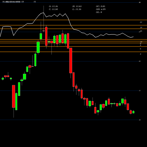Click the orange level label 3
The height and width of the screenshot is (147, 147).
click(141, 54)
